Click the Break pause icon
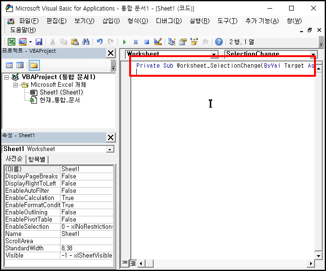 click(135, 42)
